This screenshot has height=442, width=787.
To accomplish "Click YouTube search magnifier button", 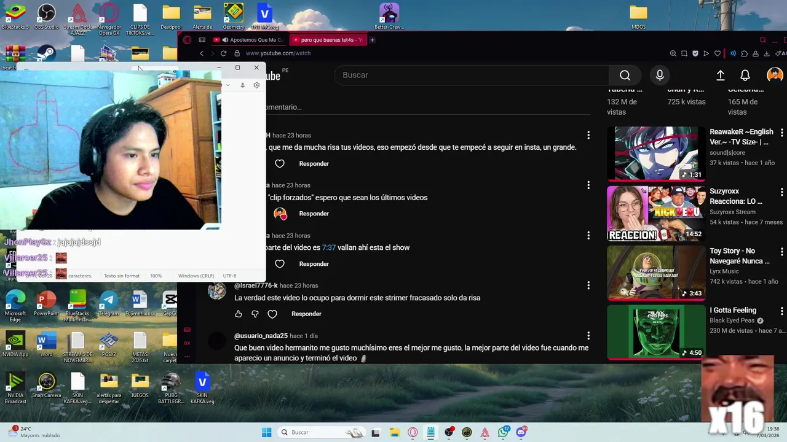I will pyautogui.click(x=625, y=75).
